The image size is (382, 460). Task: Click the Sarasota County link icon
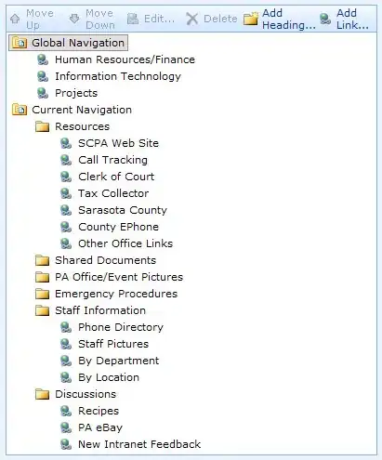66,210
